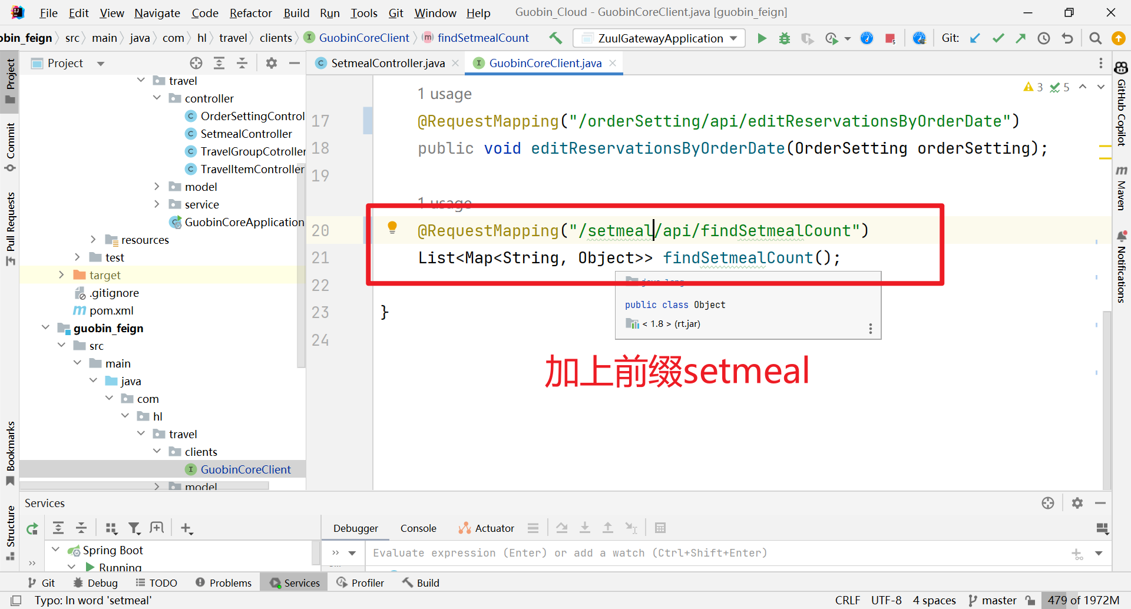Go to next highlighted error arrow
1131x609 pixels.
1100,87
